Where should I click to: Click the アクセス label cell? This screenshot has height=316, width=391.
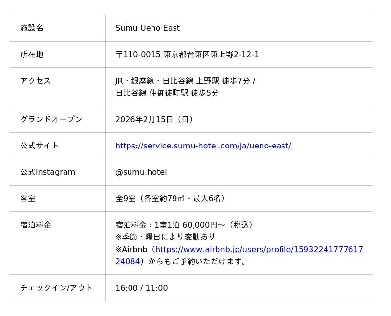36,81
